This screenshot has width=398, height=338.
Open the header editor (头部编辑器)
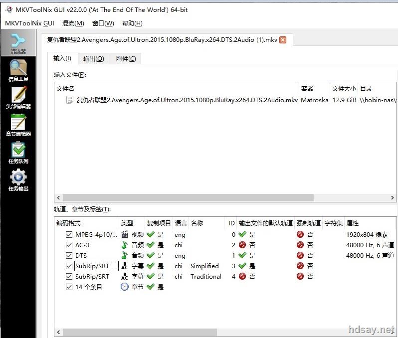pos(18,98)
